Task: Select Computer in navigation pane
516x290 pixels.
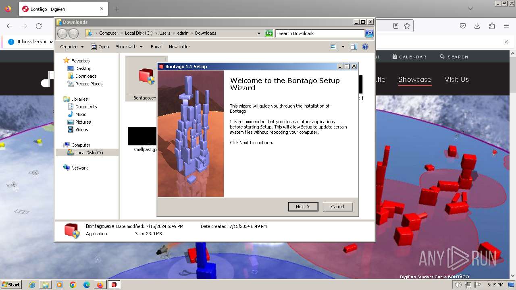Action: point(81,145)
